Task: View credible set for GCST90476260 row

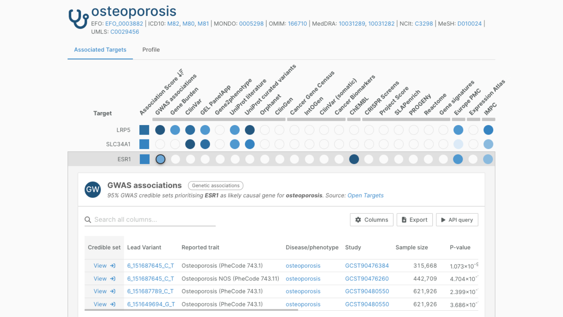Action: [104, 279]
